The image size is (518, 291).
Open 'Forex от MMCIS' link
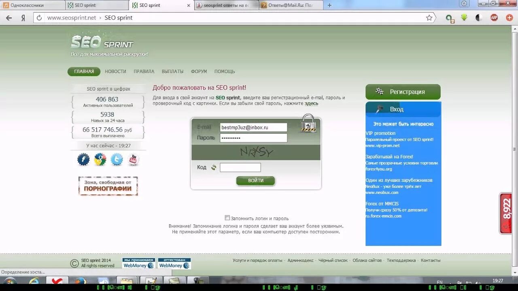coord(382,204)
